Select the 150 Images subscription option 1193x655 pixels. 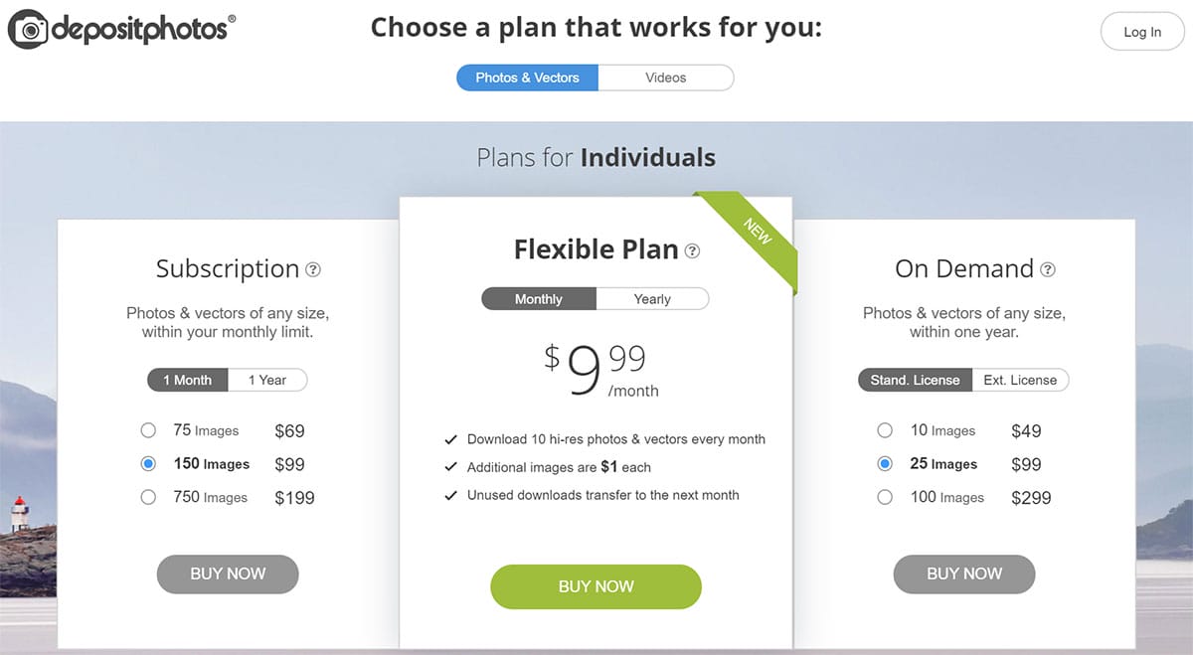click(148, 464)
